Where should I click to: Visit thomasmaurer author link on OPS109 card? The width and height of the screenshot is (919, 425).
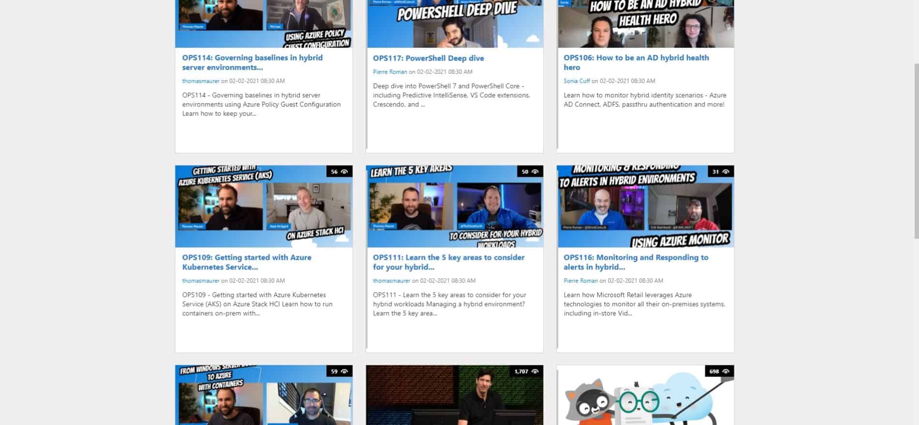click(201, 281)
